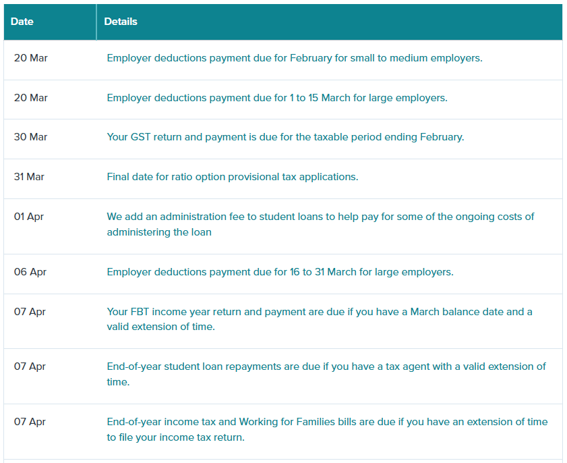This screenshot has width=567, height=463.
Task: Click the GST return and payment due link
Action: 285,137
